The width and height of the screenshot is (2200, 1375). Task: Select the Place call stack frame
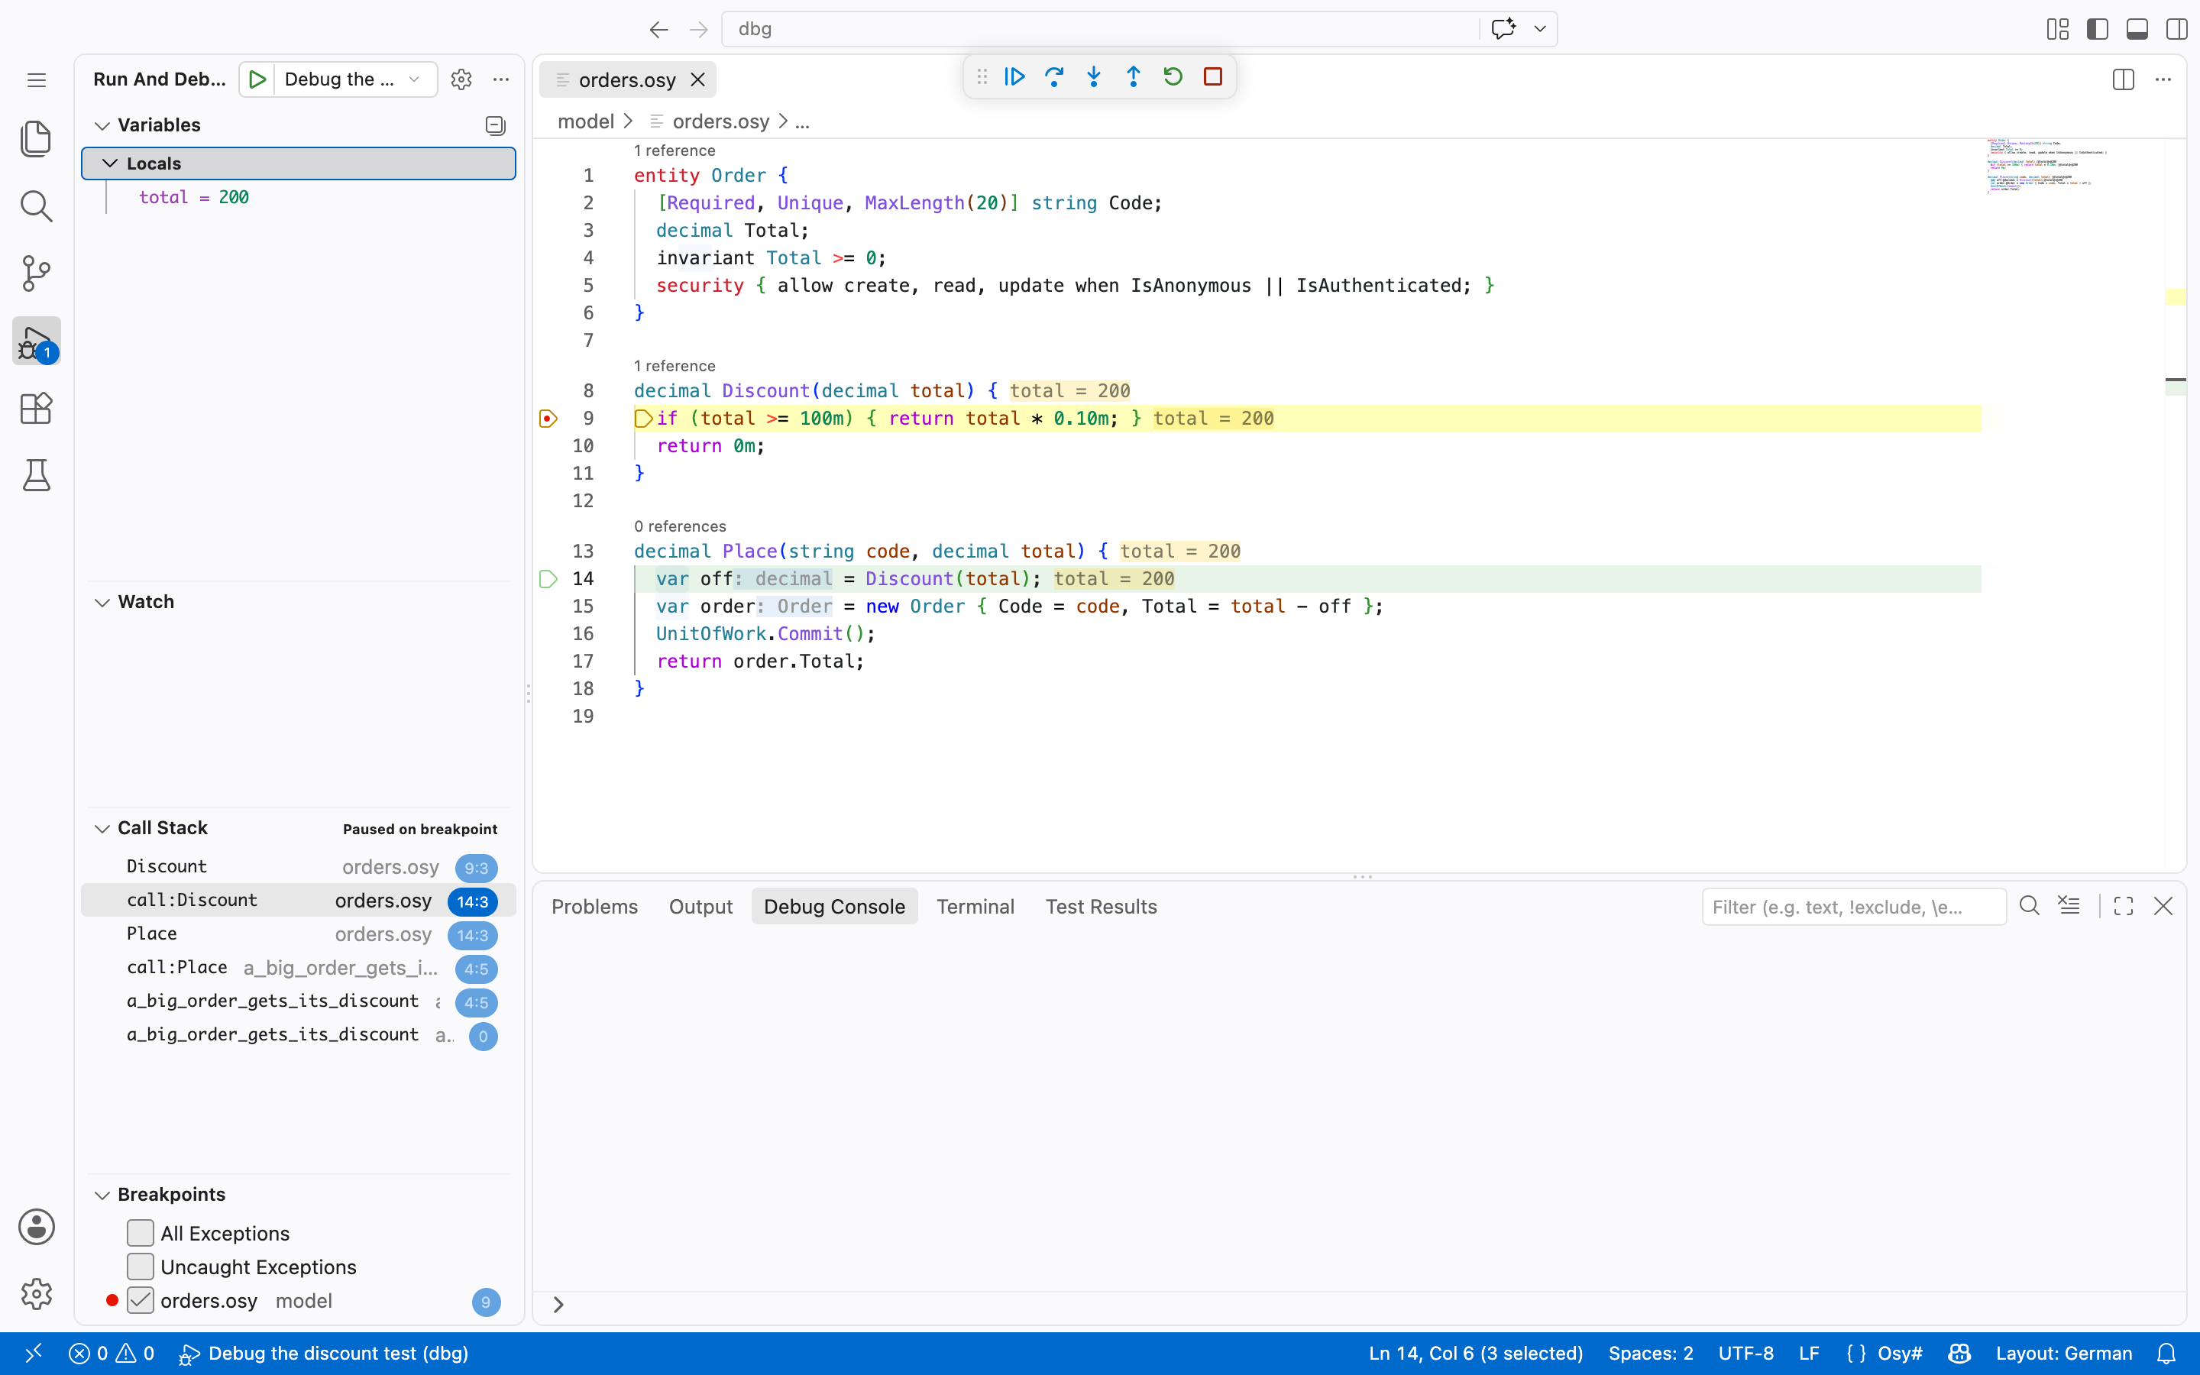pyautogui.click(x=298, y=935)
